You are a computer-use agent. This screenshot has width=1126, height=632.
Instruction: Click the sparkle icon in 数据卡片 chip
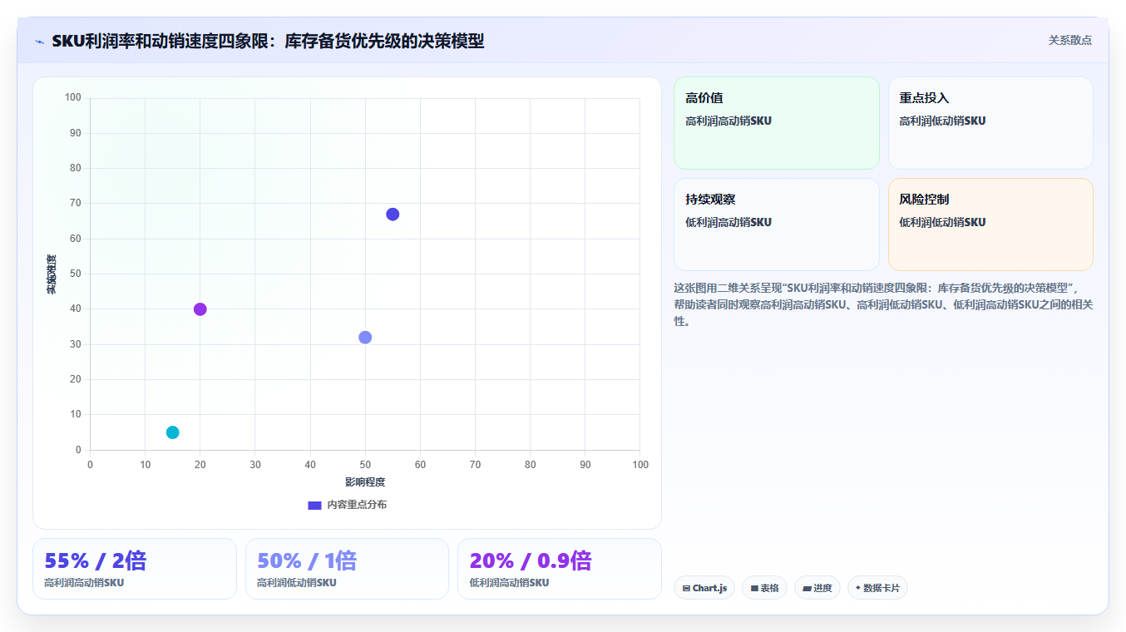pyautogui.click(x=857, y=588)
